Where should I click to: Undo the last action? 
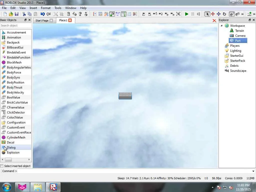[x=42, y=14]
